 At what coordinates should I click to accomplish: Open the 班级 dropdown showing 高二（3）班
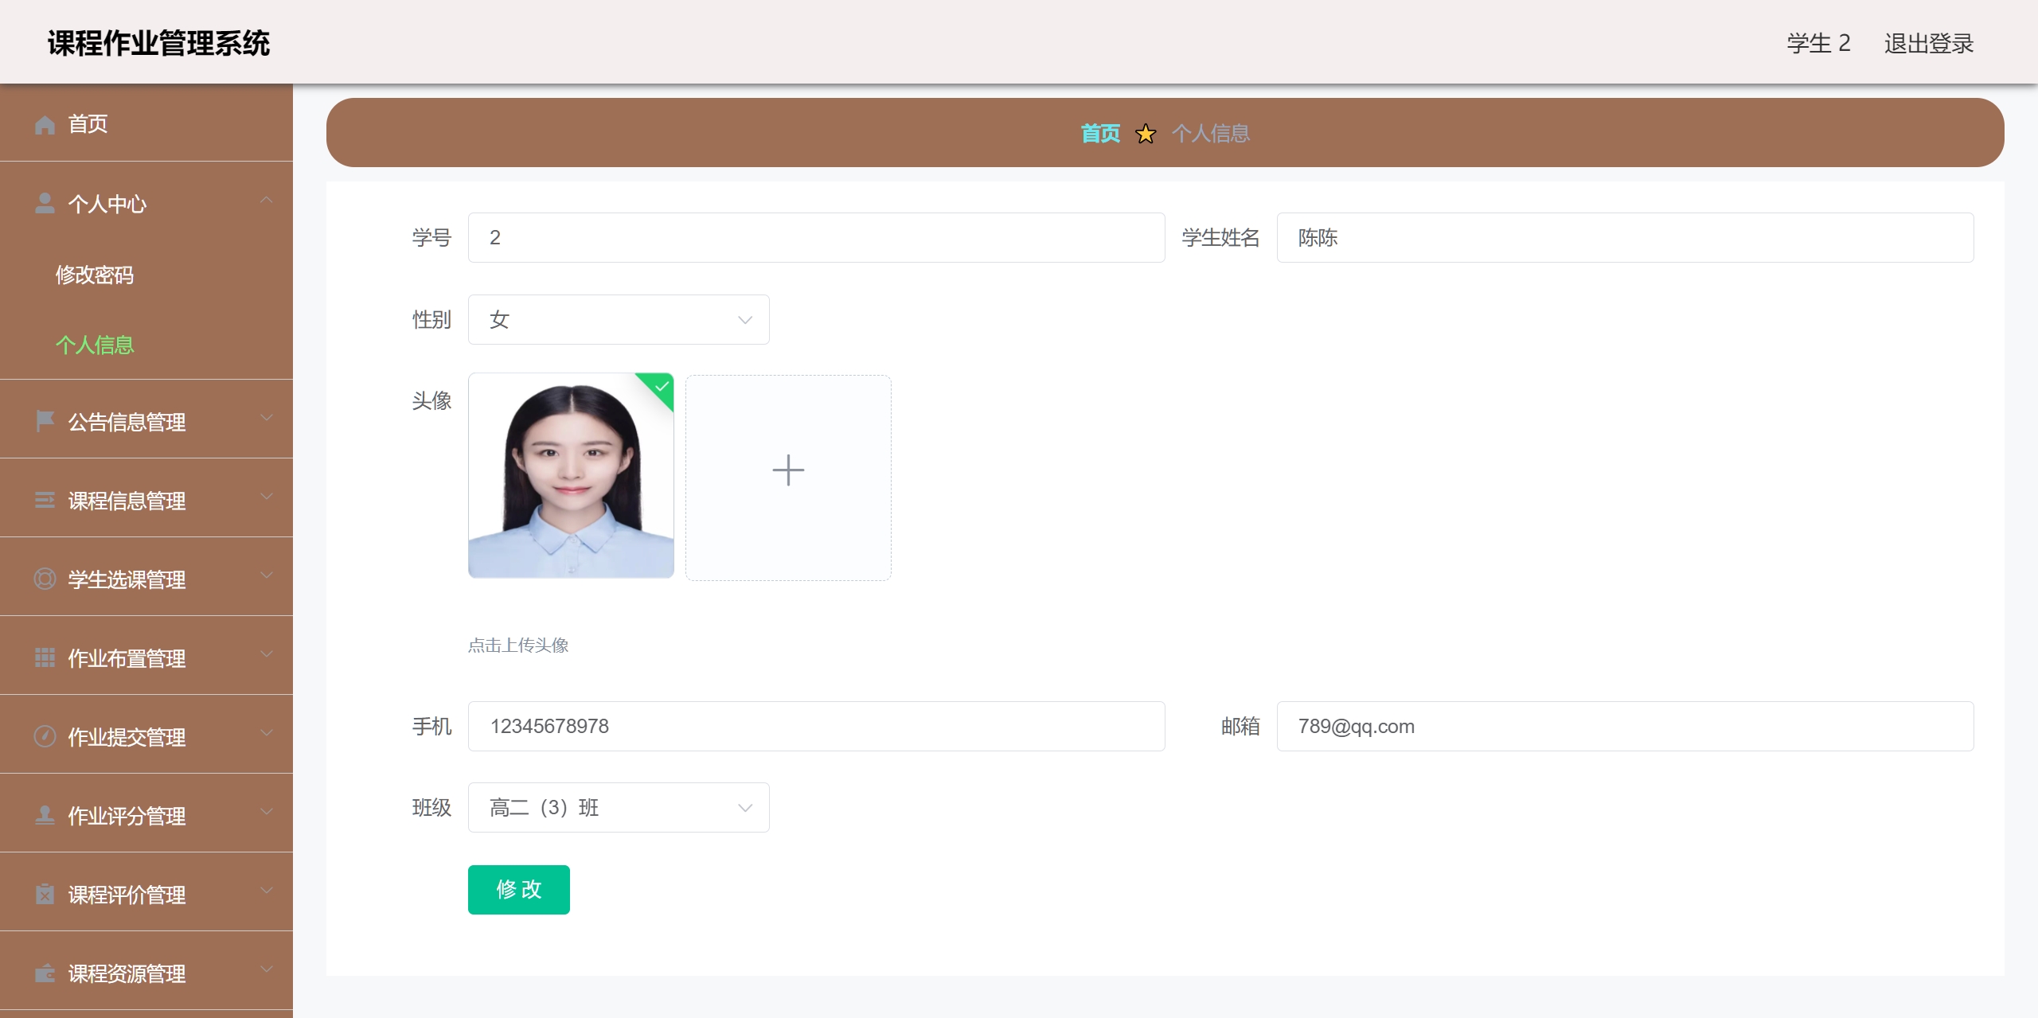[x=619, y=807]
